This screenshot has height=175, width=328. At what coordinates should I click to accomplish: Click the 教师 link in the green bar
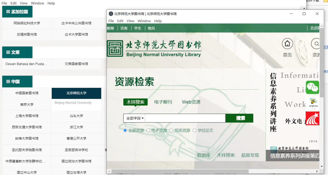tap(110, 28)
